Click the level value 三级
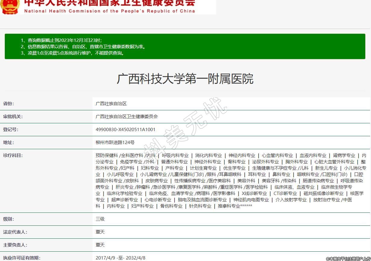 (x=100, y=219)
